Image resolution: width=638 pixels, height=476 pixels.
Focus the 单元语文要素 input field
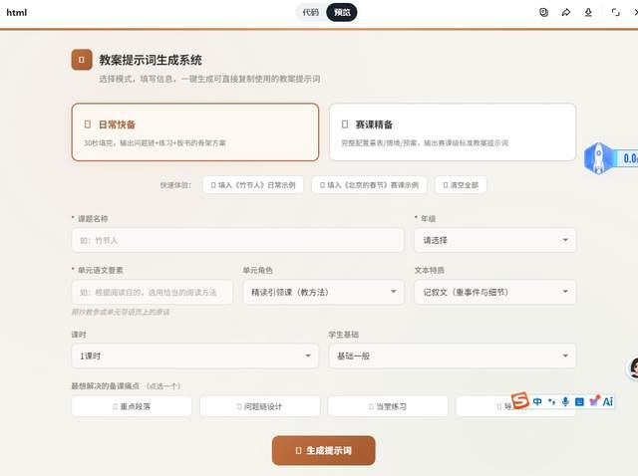coord(153,292)
